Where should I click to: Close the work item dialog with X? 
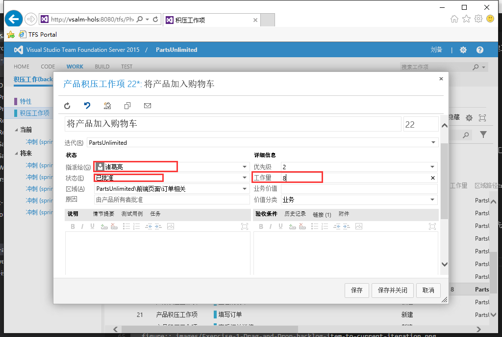click(441, 79)
